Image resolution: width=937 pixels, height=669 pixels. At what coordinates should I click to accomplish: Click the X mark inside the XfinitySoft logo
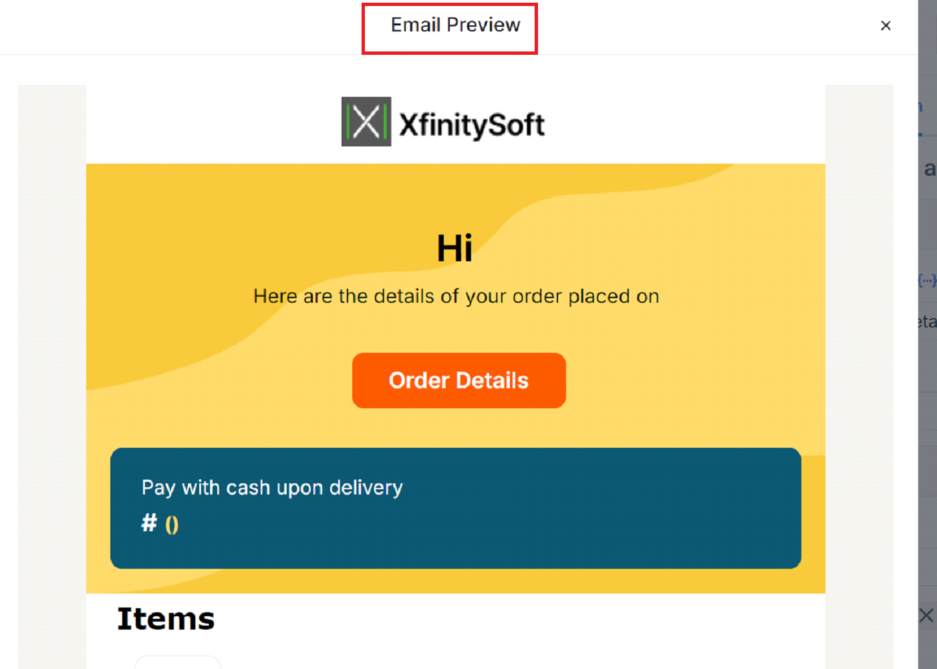point(365,123)
